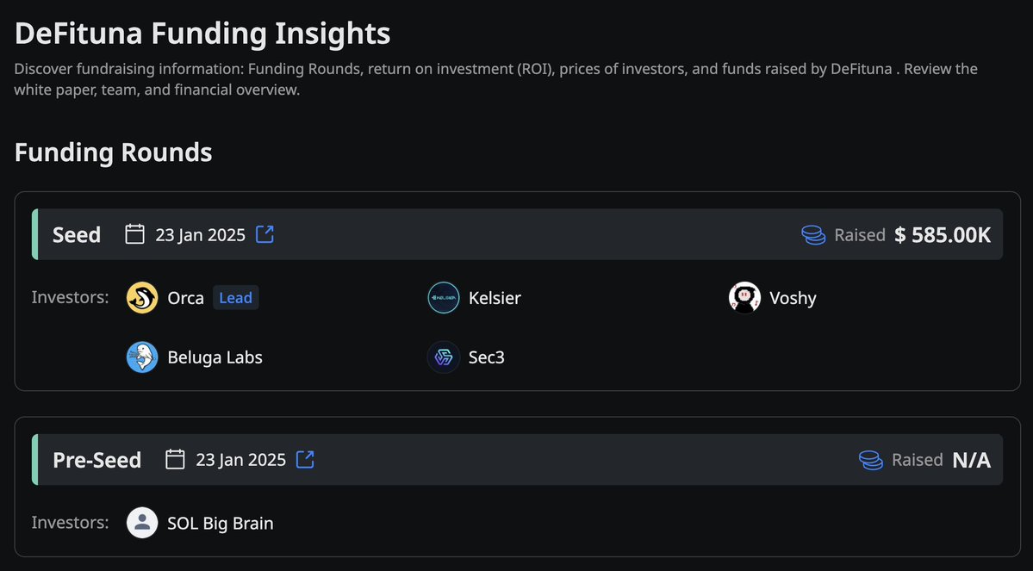Image resolution: width=1033 pixels, height=571 pixels.
Task: Click the Raised label in Seed header
Action: coord(860,235)
